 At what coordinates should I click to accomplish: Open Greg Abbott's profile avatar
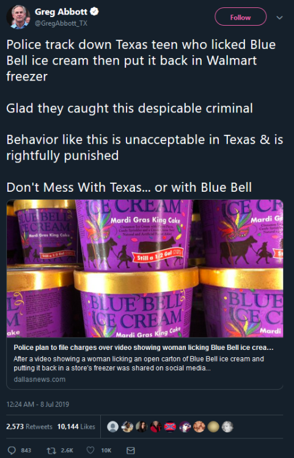(18, 17)
